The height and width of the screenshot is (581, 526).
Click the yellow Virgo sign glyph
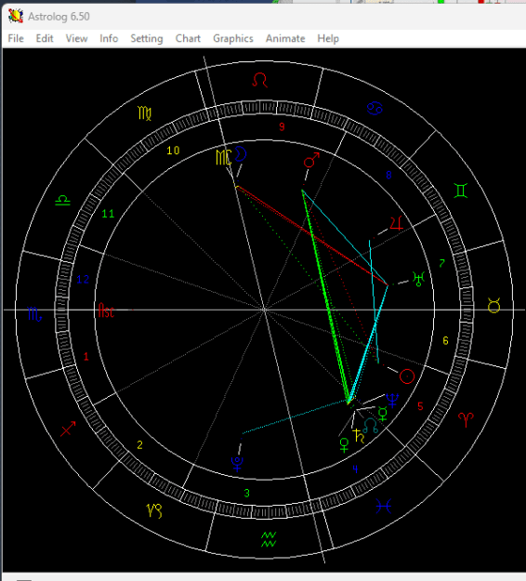144,113
